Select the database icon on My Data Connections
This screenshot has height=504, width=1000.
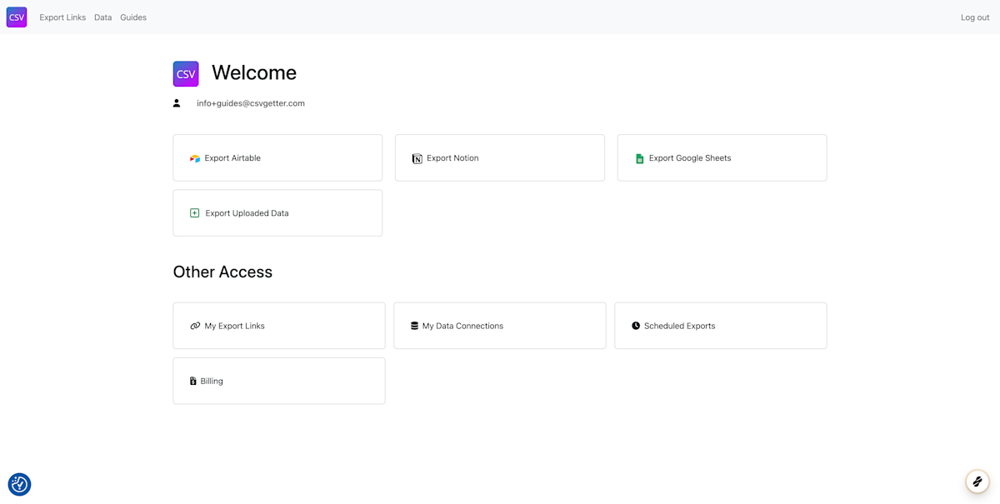click(416, 325)
